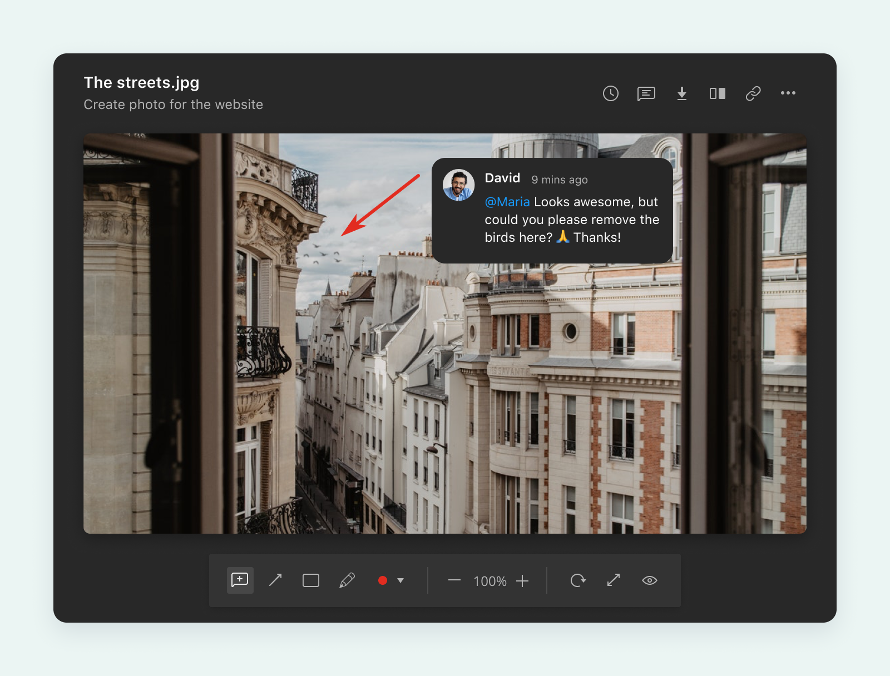The height and width of the screenshot is (676, 890).
Task: Select the pencil drawing tool
Action: point(347,580)
